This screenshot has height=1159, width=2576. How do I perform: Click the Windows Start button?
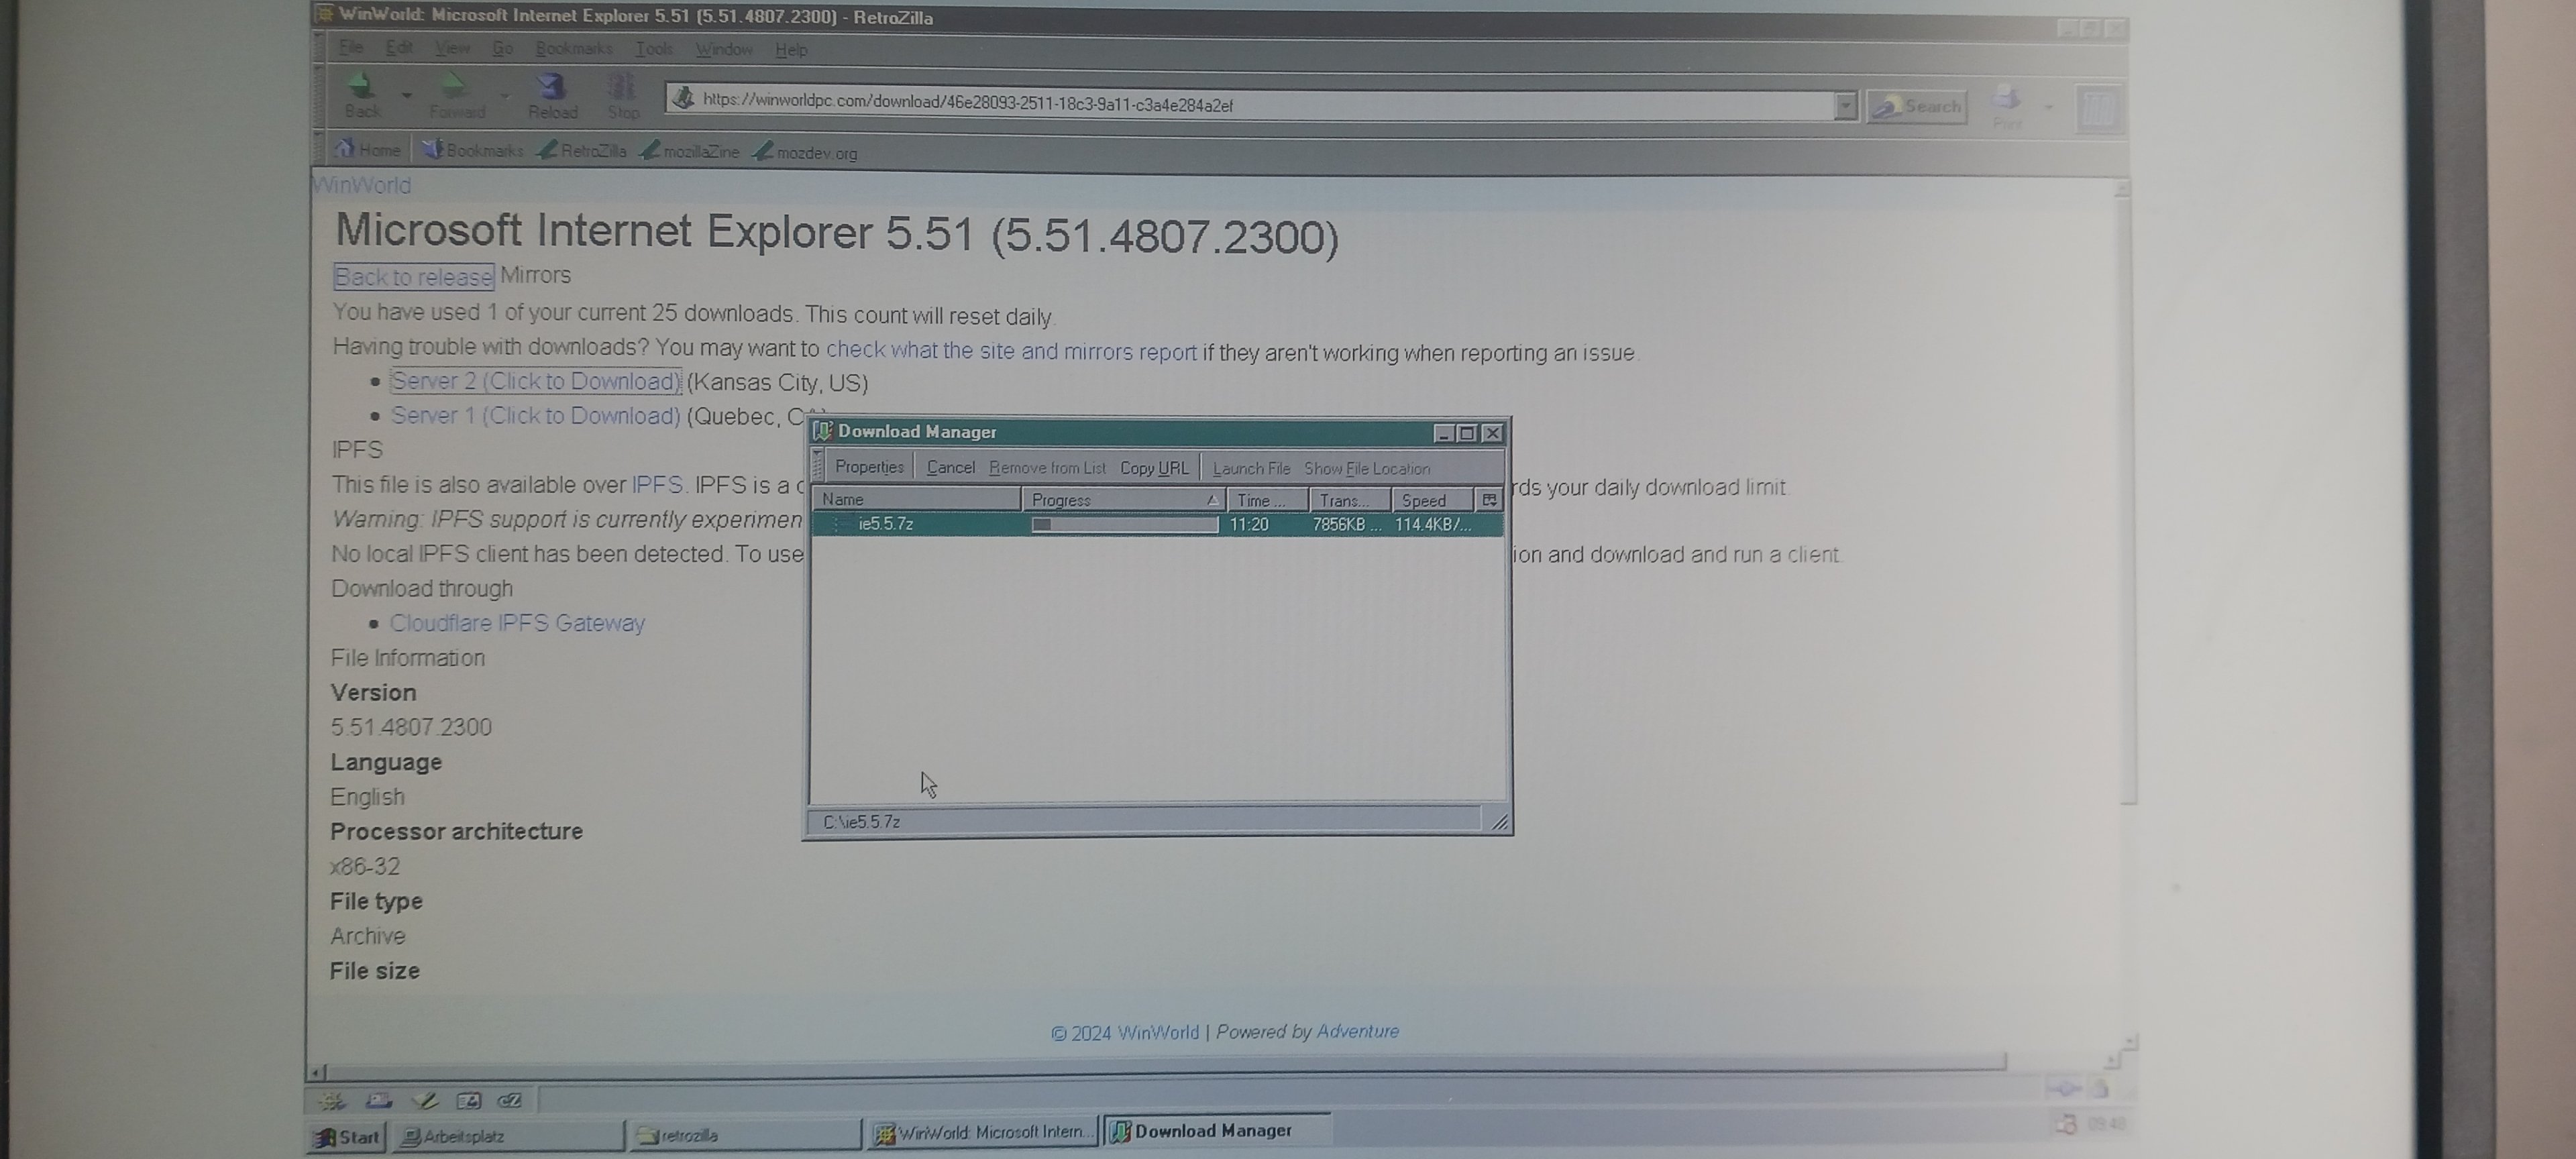tap(346, 1136)
